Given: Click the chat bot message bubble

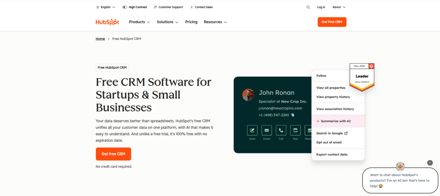Looking at the screenshot, I should click(x=400, y=180).
